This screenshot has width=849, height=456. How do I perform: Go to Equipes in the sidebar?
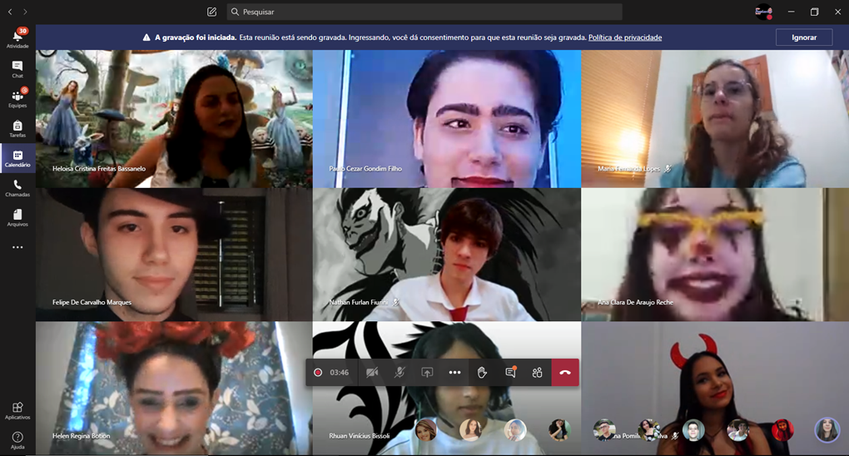coord(17,99)
